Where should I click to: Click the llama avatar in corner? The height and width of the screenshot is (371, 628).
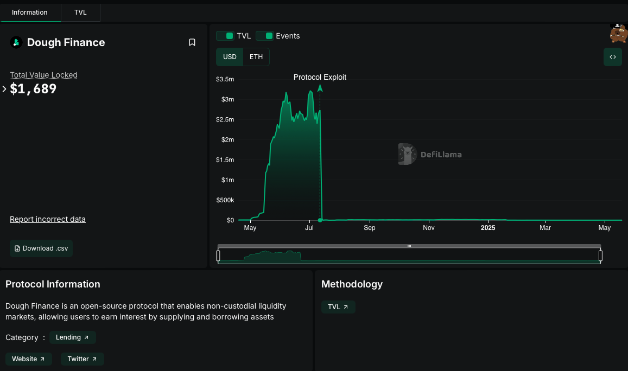pos(618,34)
